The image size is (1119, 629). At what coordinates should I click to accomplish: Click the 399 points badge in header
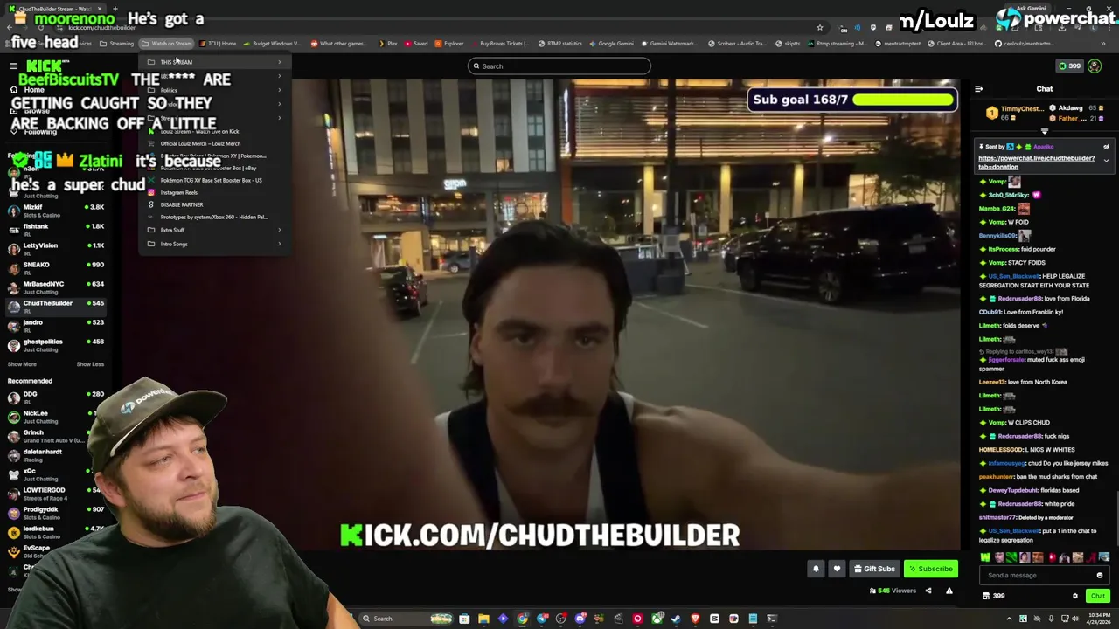coord(1070,66)
